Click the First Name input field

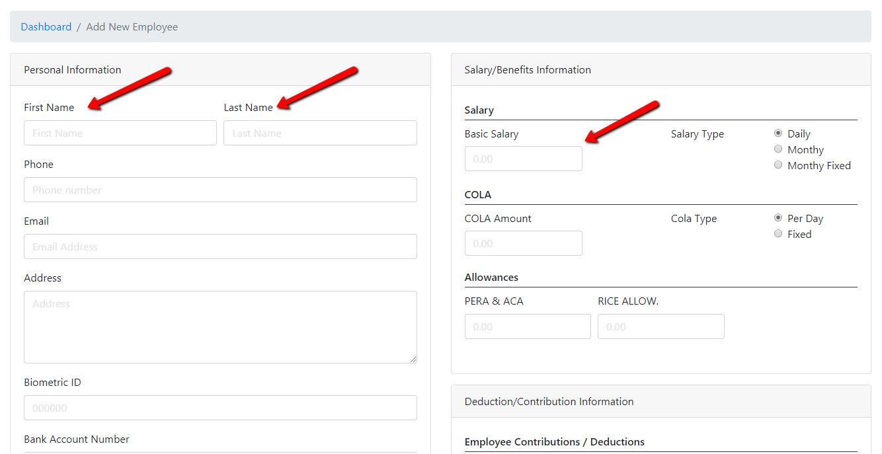pos(120,133)
